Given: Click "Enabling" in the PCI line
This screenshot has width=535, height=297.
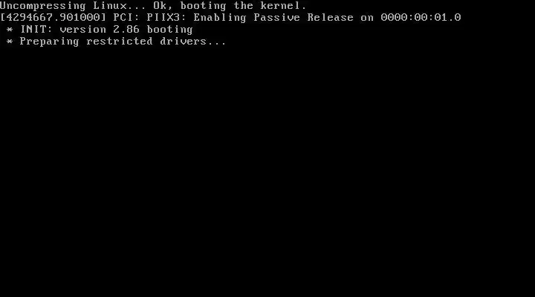Looking at the screenshot, I should 220,18.
